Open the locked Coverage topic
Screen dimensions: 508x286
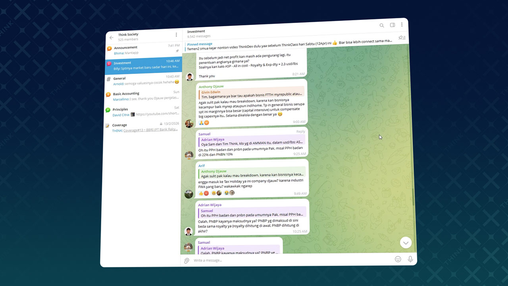141,128
